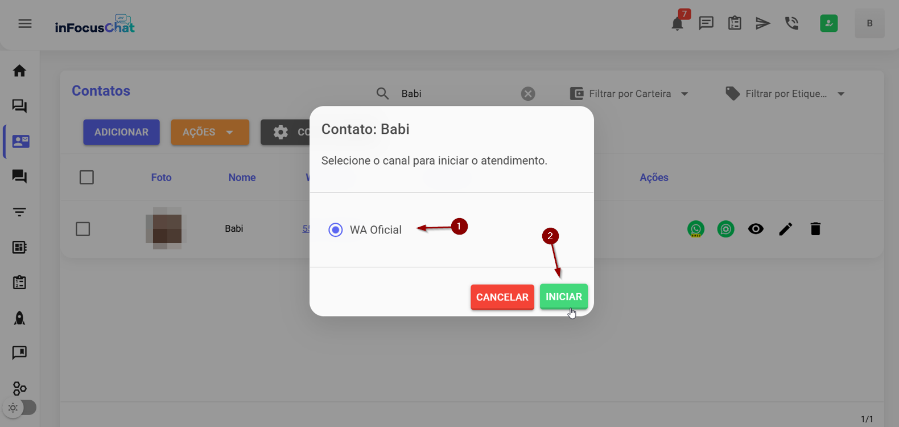
Task: Click the notifications bell icon
Action: click(677, 24)
